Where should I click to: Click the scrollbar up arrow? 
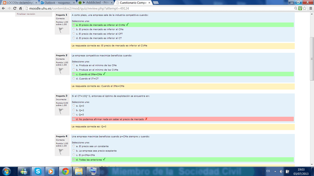coord(312,14)
